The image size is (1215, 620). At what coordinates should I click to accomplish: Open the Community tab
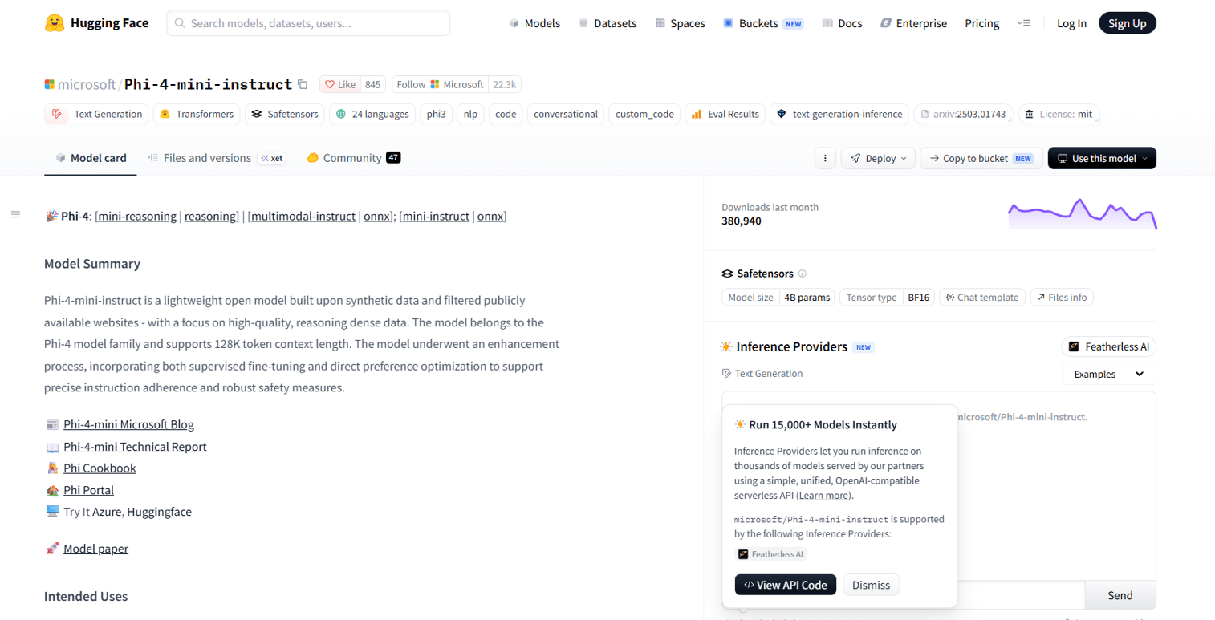coord(353,158)
